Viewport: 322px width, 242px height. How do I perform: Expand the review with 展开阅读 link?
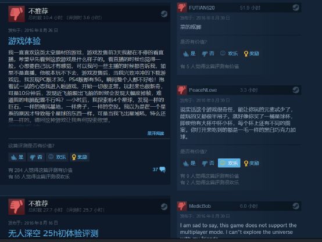[x=156, y=133]
